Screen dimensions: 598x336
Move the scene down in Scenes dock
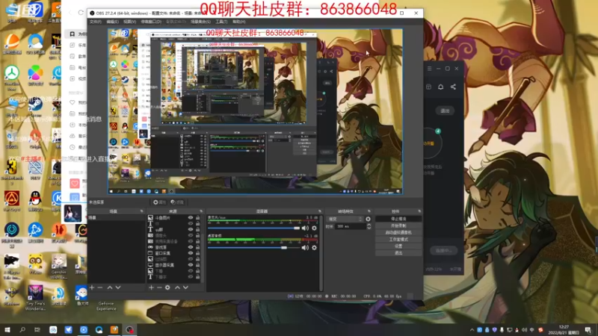(118, 287)
